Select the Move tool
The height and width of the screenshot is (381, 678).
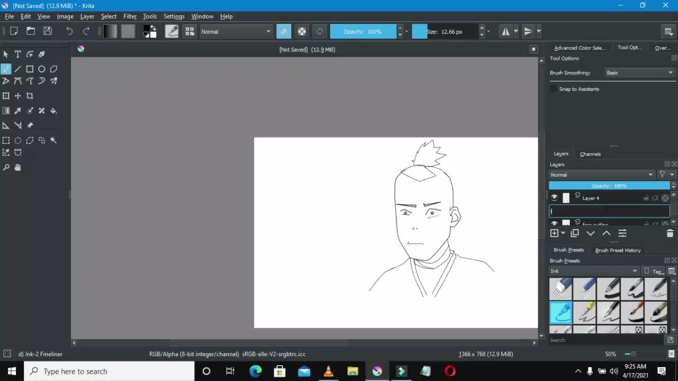click(x=17, y=96)
